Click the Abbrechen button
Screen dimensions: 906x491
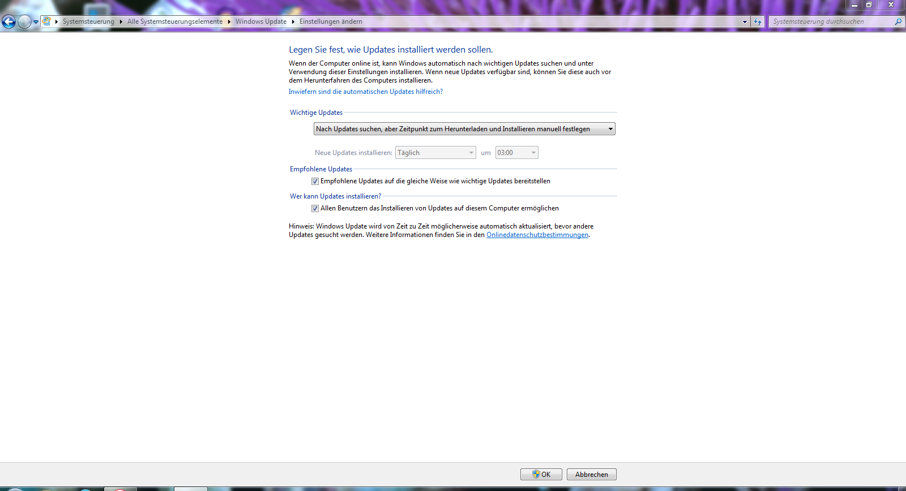(592, 475)
